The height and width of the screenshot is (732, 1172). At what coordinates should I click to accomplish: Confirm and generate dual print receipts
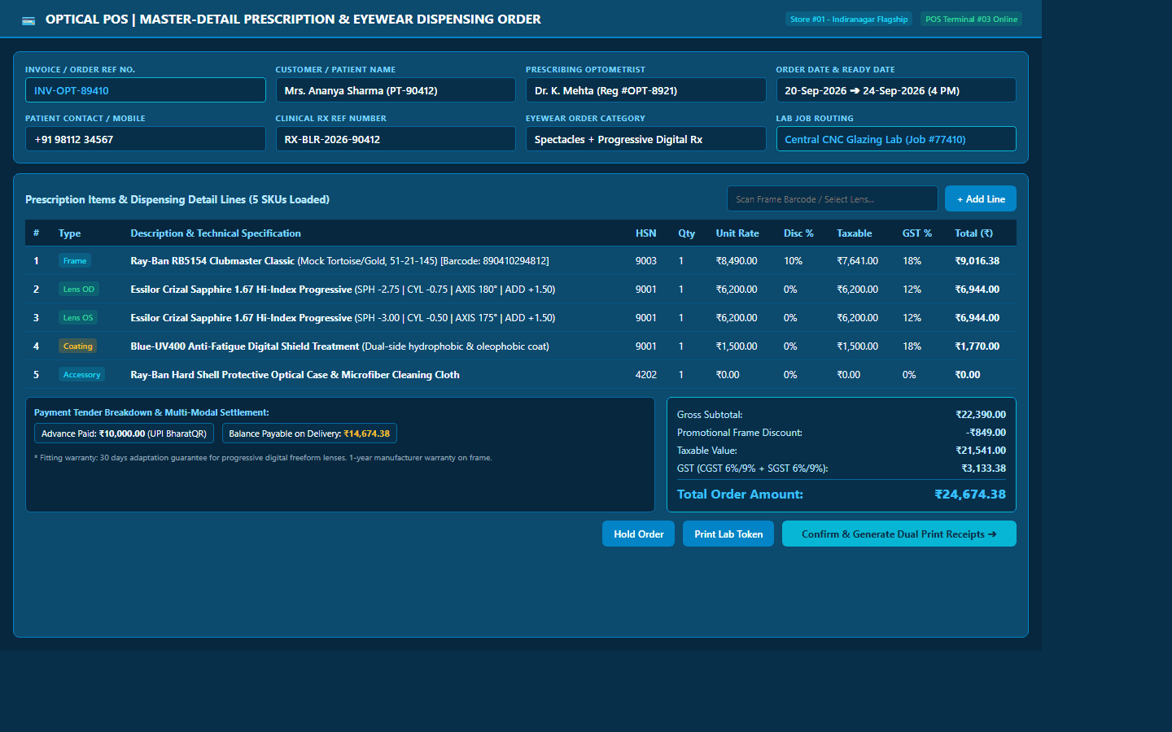pyautogui.click(x=899, y=534)
